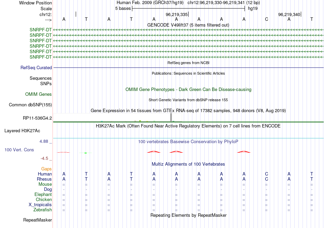Viewport: 324px width, 228px height.
Task: Click the 100 Vert. Cons track label
Action: coord(19,150)
